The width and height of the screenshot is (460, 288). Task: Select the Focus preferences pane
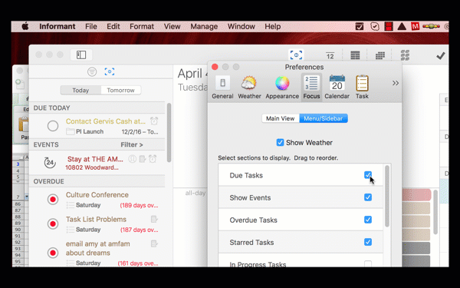[x=311, y=88]
